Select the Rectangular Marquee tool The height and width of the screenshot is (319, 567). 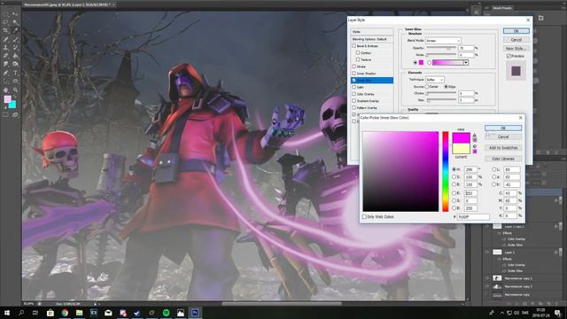(6, 14)
